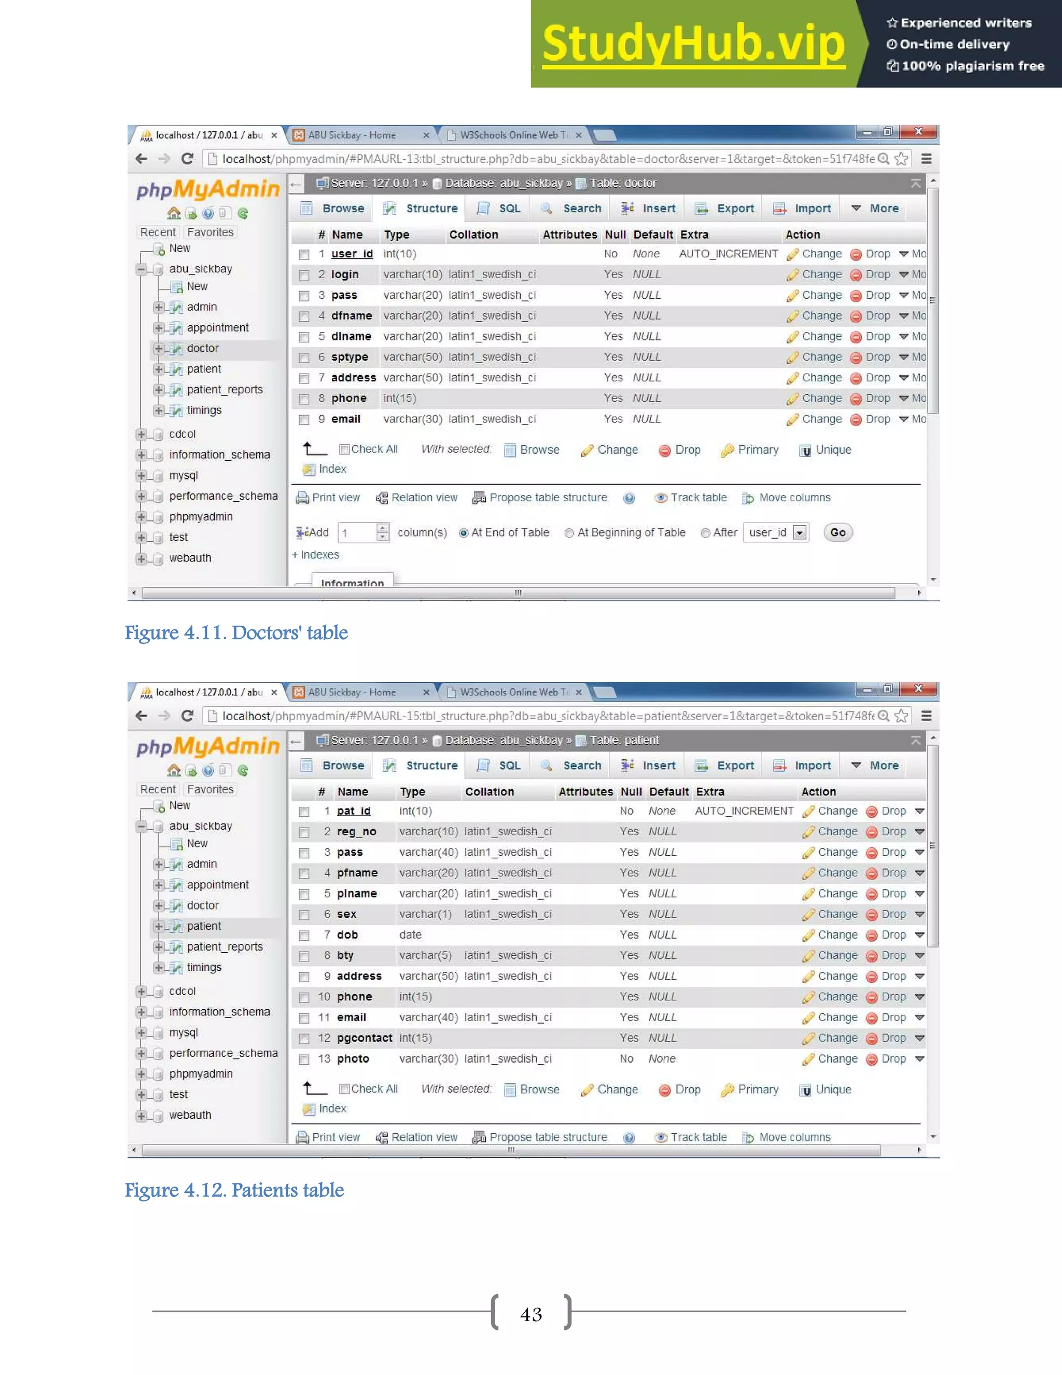Viewport: 1062px width, 1375px height.
Task: Select At End of Table radio
Action: click(x=464, y=533)
